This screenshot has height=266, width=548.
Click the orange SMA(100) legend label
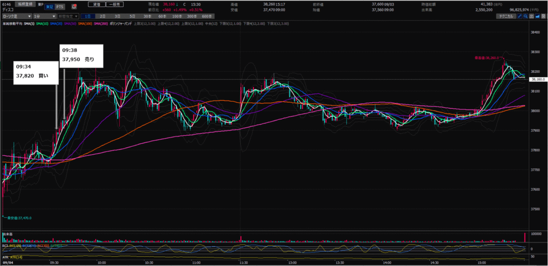[x=85, y=24]
